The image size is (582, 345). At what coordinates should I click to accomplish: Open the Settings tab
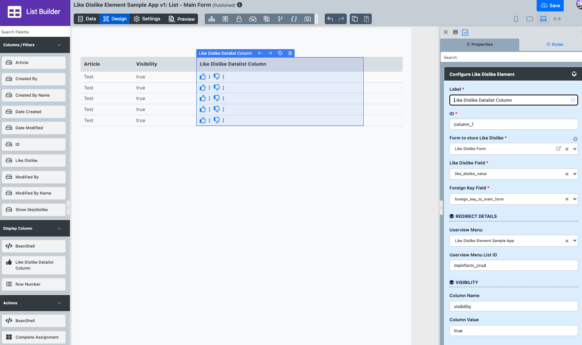[x=147, y=19]
